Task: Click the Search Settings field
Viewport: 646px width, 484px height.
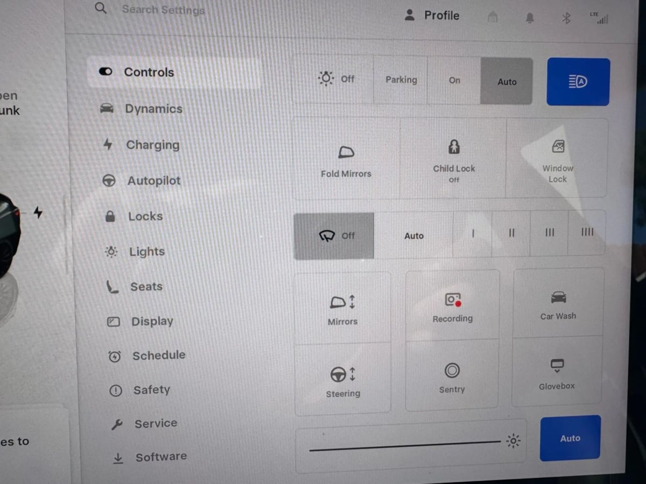Action: (163, 9)
